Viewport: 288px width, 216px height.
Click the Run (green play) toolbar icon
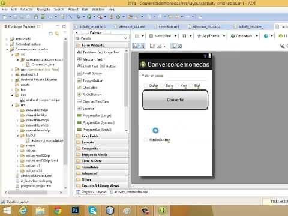tap(89, 17)
